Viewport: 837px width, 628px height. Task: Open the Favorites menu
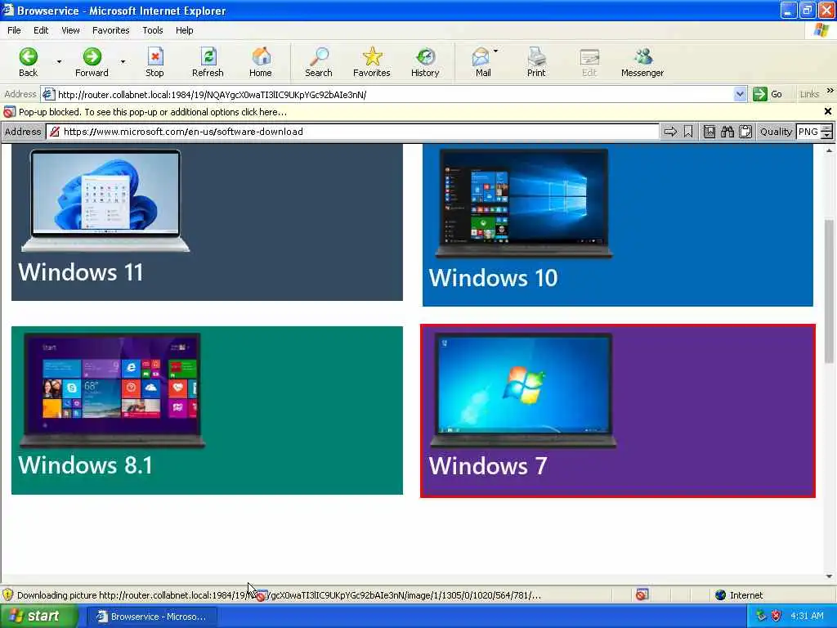(110, 30)
